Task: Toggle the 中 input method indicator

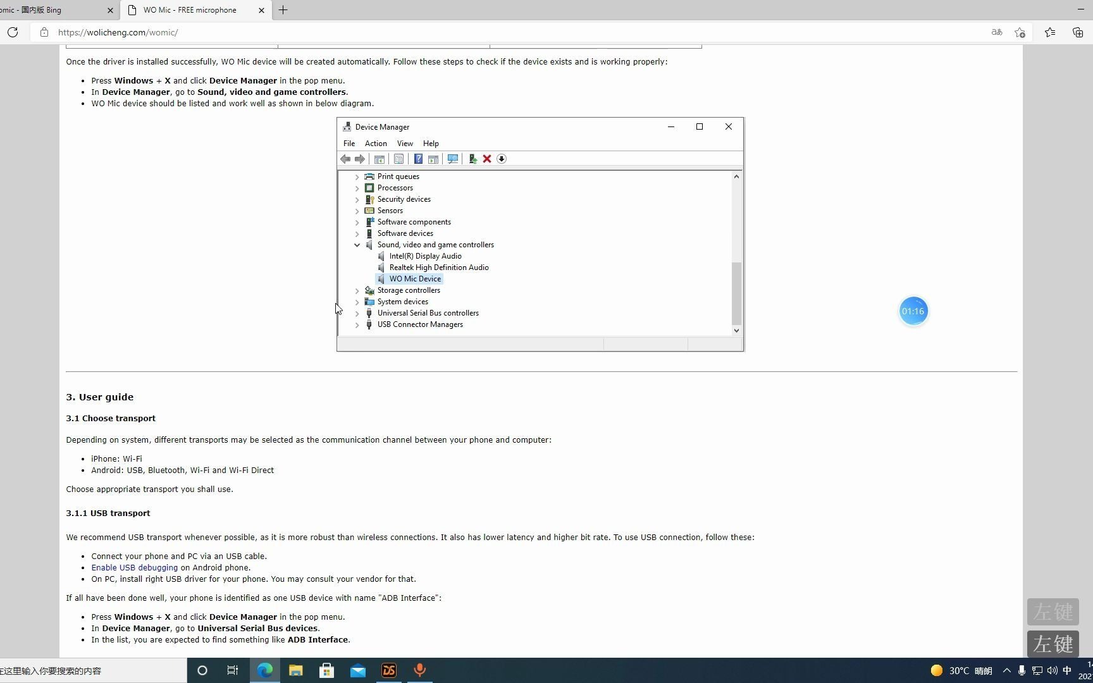Action: 1067,671
